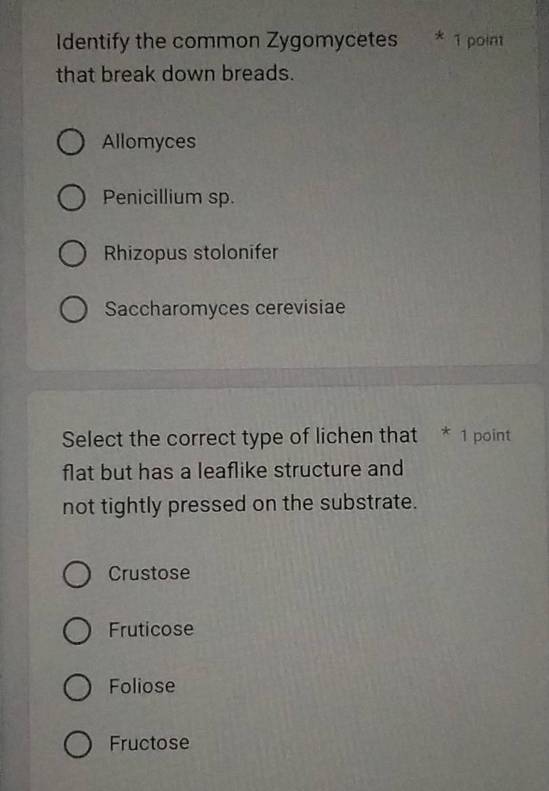
Task: Mark the Rhizopus stolonifer radio circle
Action: coord(73,255)
